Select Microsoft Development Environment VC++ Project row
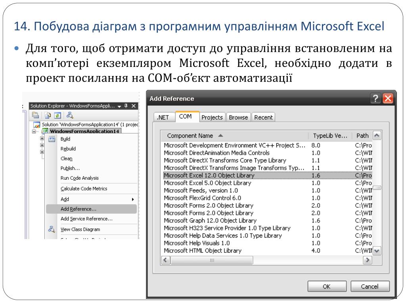This screenshot has width=406, height=304. [x=268, y=145]
